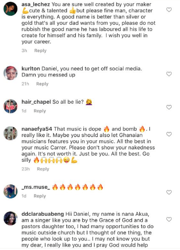Reply to kurlton's comment
The image size is (180, 250).
click(42, 84)
